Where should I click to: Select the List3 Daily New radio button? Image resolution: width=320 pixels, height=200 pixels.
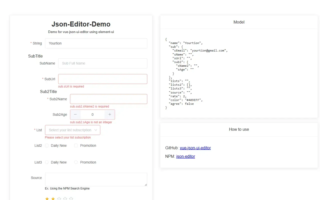(47, 162)
